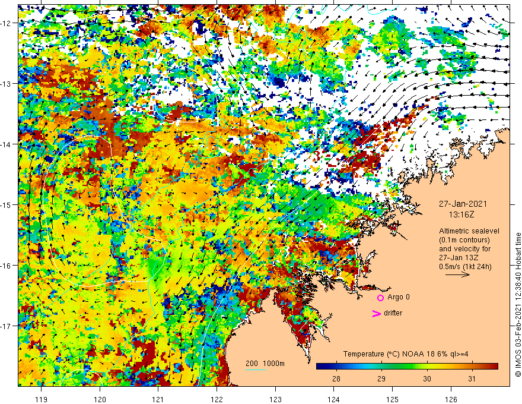This screenshot has width=522, height=404.
Task: Click the '0.5m/s (1kt 24h)' scale text
Action: [465, 267]
